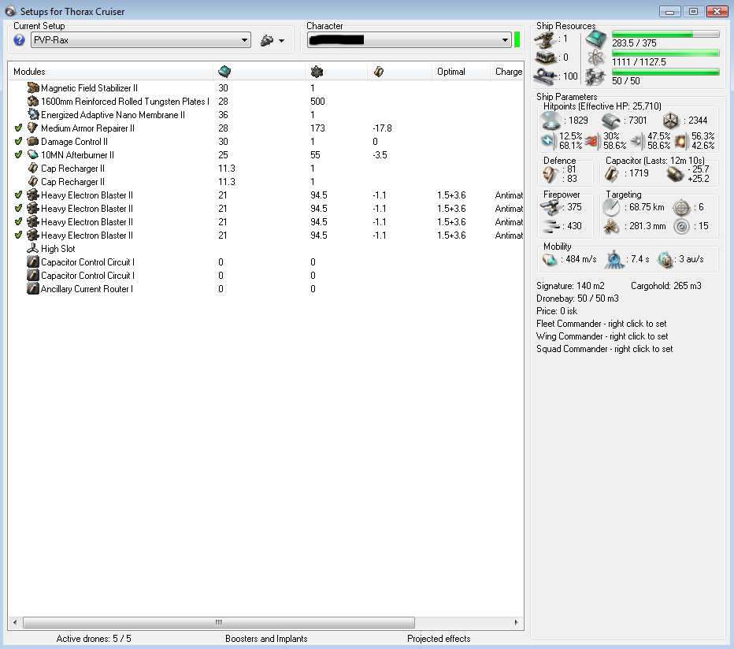Click the Ancillary Current Router I rig icon
The height and width of the screenshot is (649, 734).
[x=33, y=289]
